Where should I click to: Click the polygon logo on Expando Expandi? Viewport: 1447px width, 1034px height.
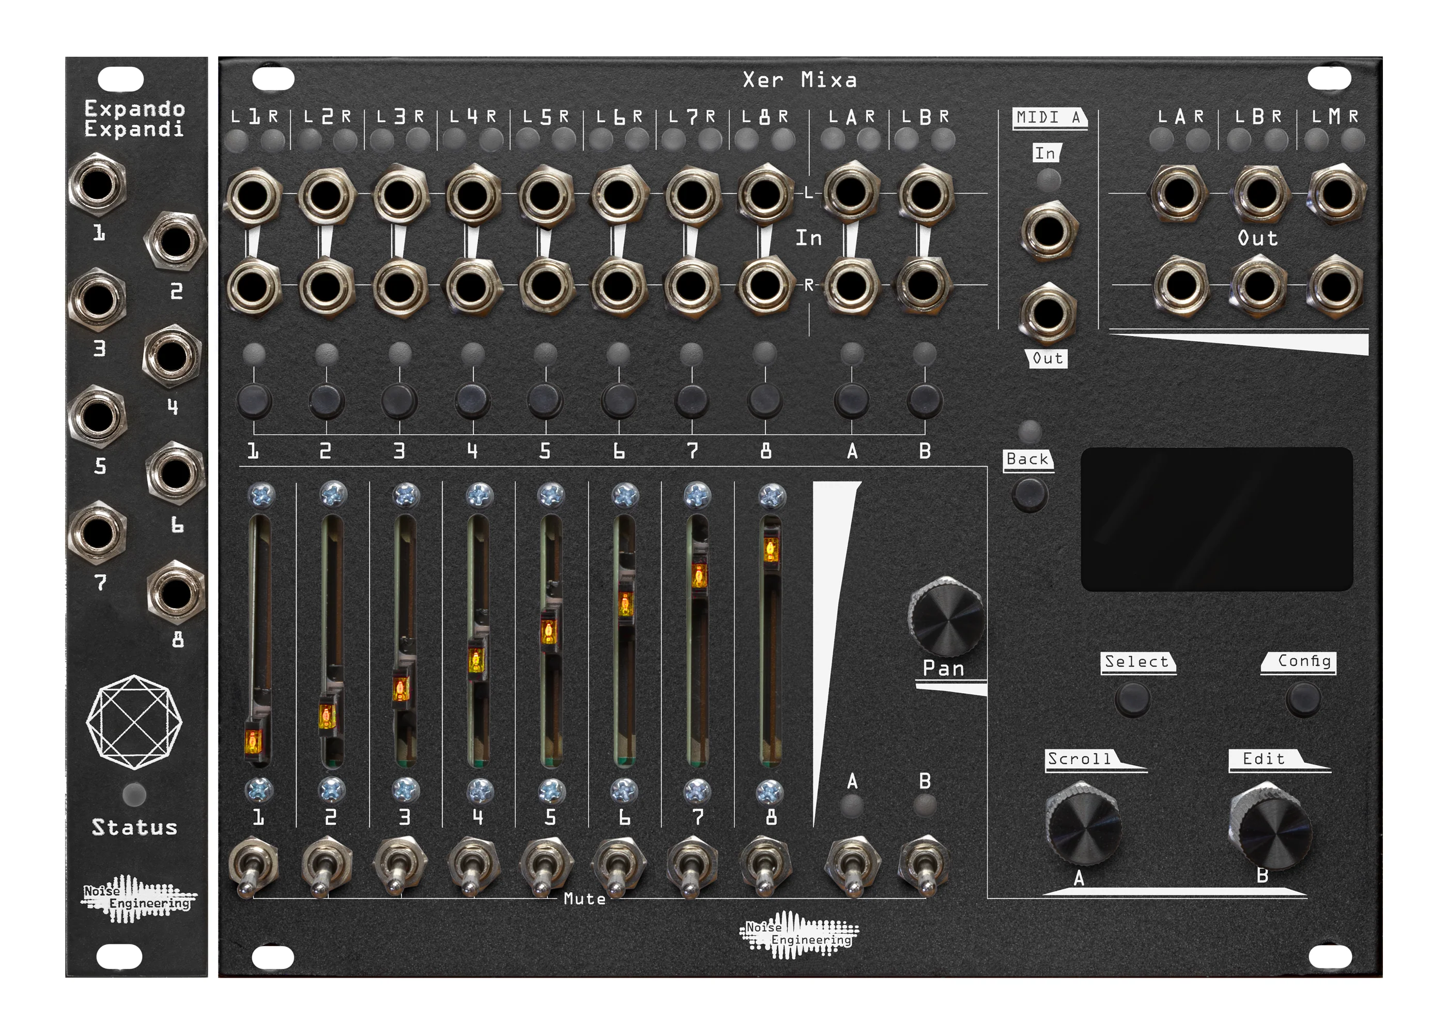pos(134,722)
